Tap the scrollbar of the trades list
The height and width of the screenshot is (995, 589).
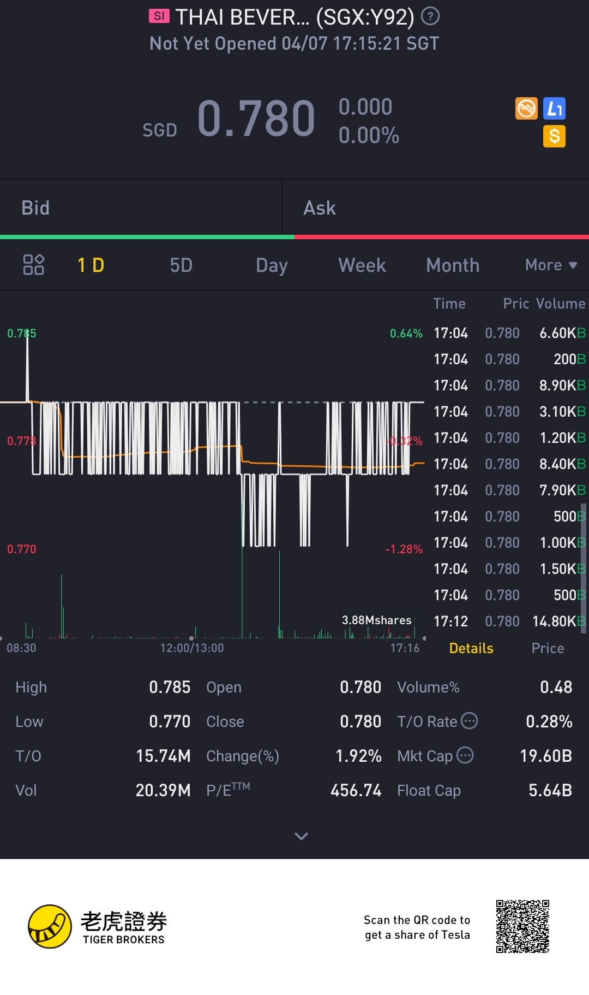tap(584, 568)
